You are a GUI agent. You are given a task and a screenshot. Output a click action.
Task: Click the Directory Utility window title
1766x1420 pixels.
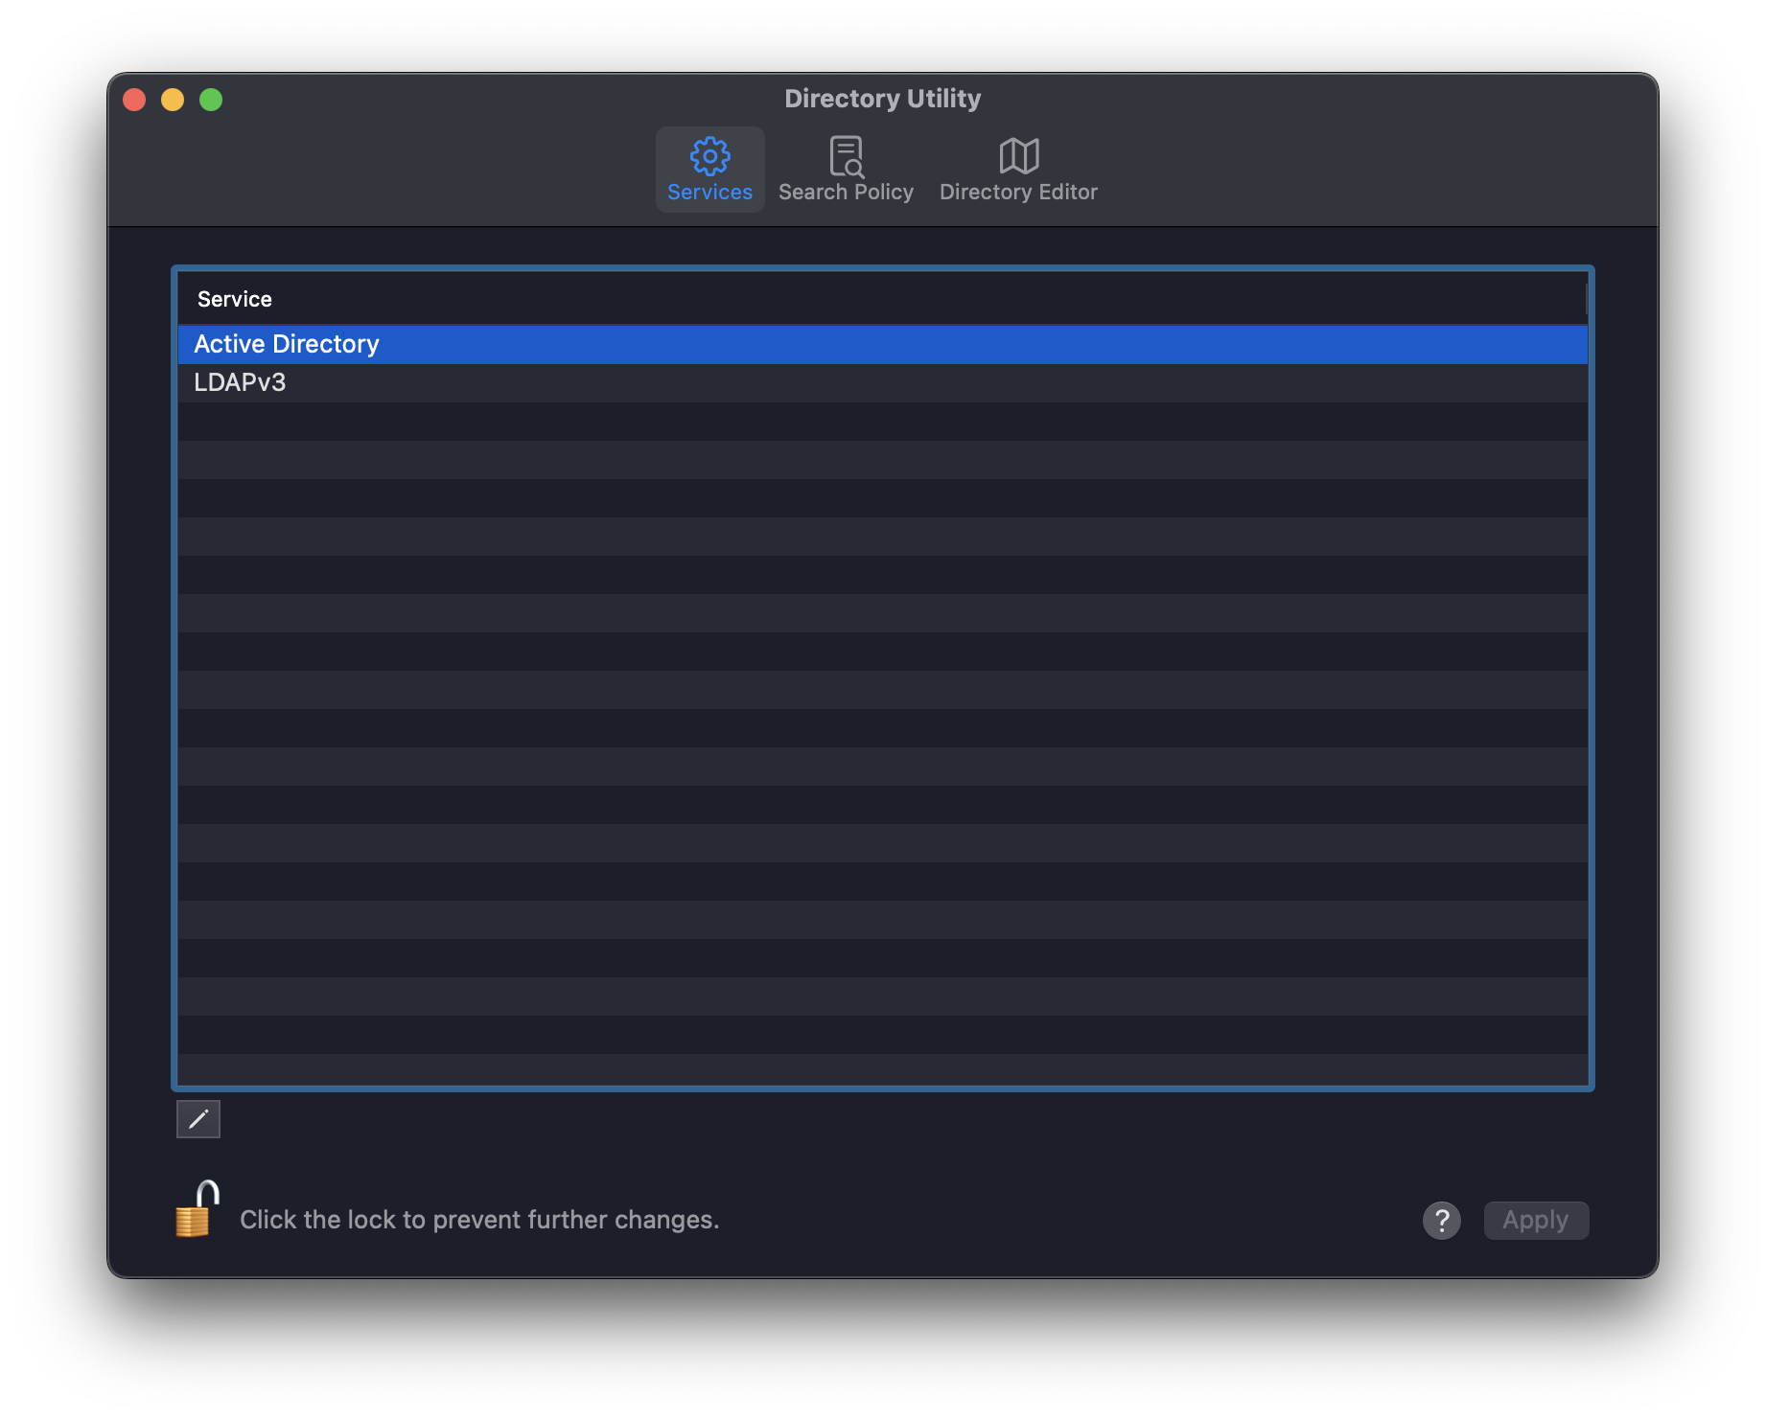coord(882,99)
